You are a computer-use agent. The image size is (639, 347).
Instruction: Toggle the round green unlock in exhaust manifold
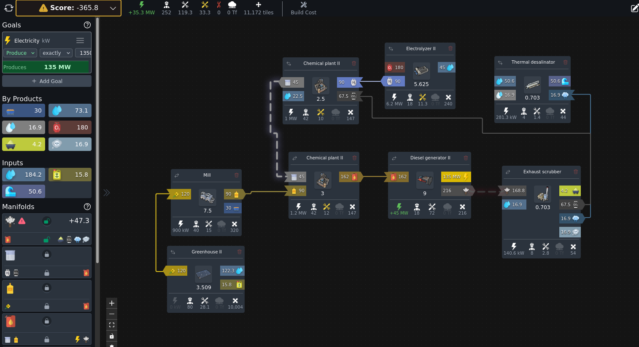pos(47,221)
